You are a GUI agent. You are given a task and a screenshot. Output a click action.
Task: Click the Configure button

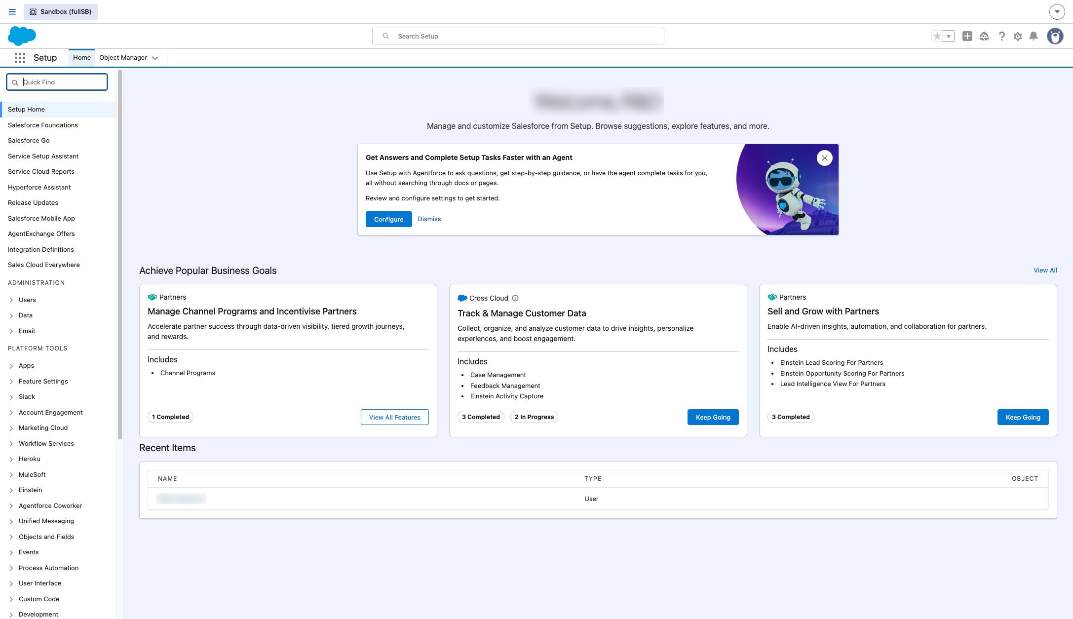388,219
